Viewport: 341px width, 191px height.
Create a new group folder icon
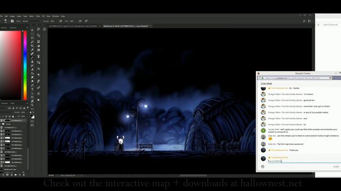click(15, 175)
